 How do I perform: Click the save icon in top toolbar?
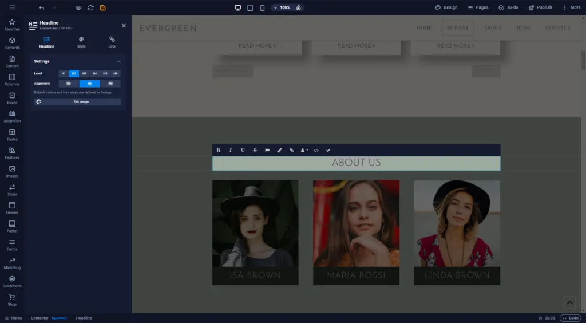coord(103,7)
